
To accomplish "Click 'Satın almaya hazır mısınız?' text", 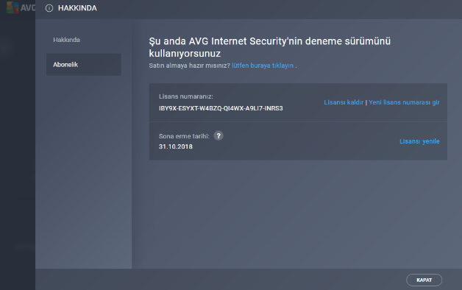I will pos(190,66).
